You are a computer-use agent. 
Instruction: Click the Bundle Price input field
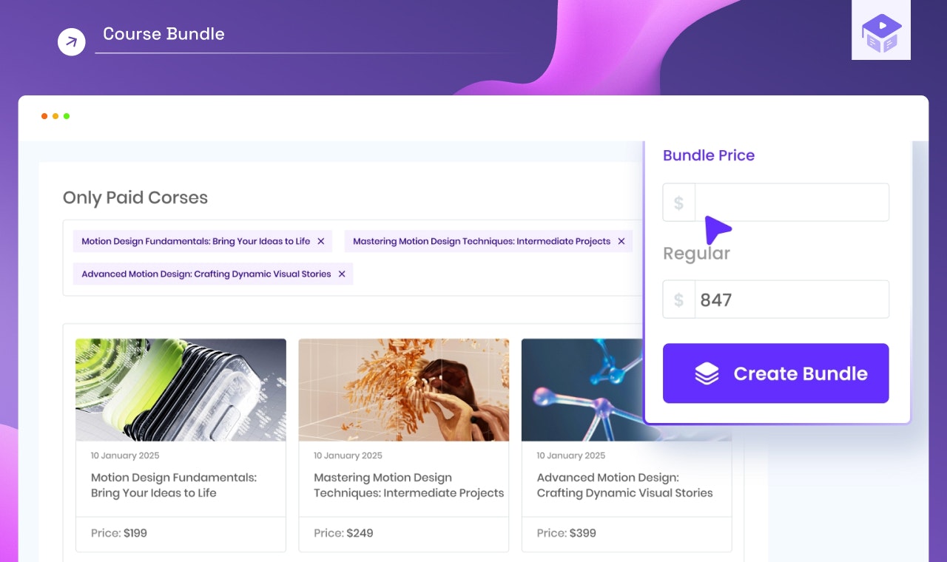pyautogui.click(x=776, y=202)
